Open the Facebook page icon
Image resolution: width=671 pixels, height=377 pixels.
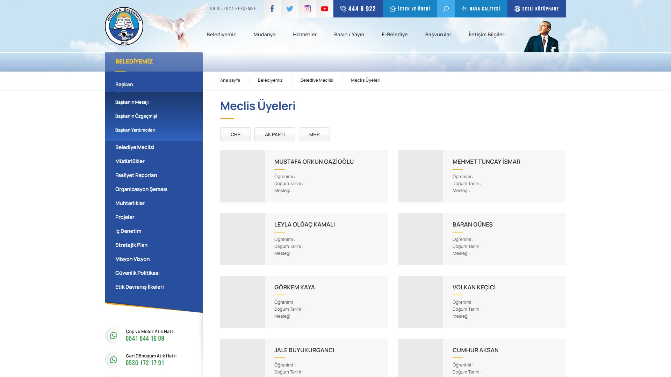[x=272, y=9]
